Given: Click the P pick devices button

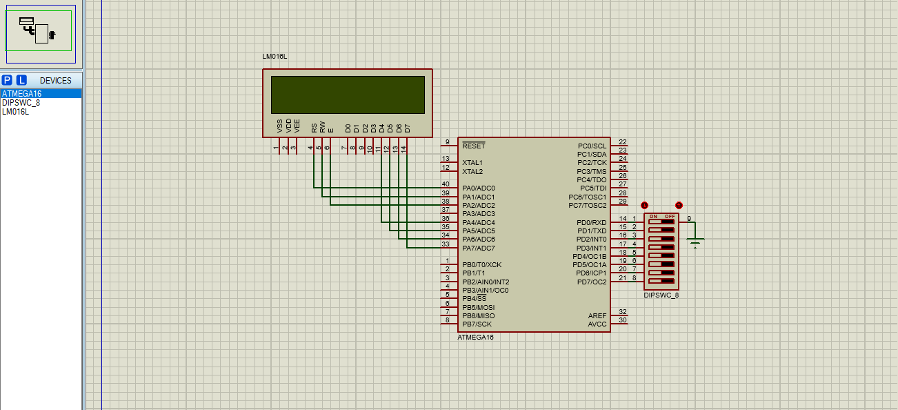Looking at the screenshot, I should [x=7, y=80].
